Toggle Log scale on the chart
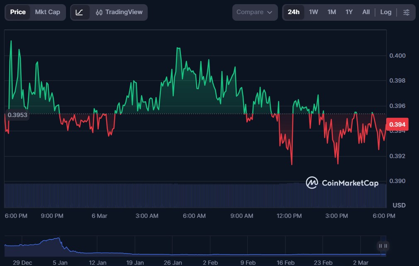Image resolution: width=419 pixels, height=266 pixels. pyautogui.click(x=385, y=12)
